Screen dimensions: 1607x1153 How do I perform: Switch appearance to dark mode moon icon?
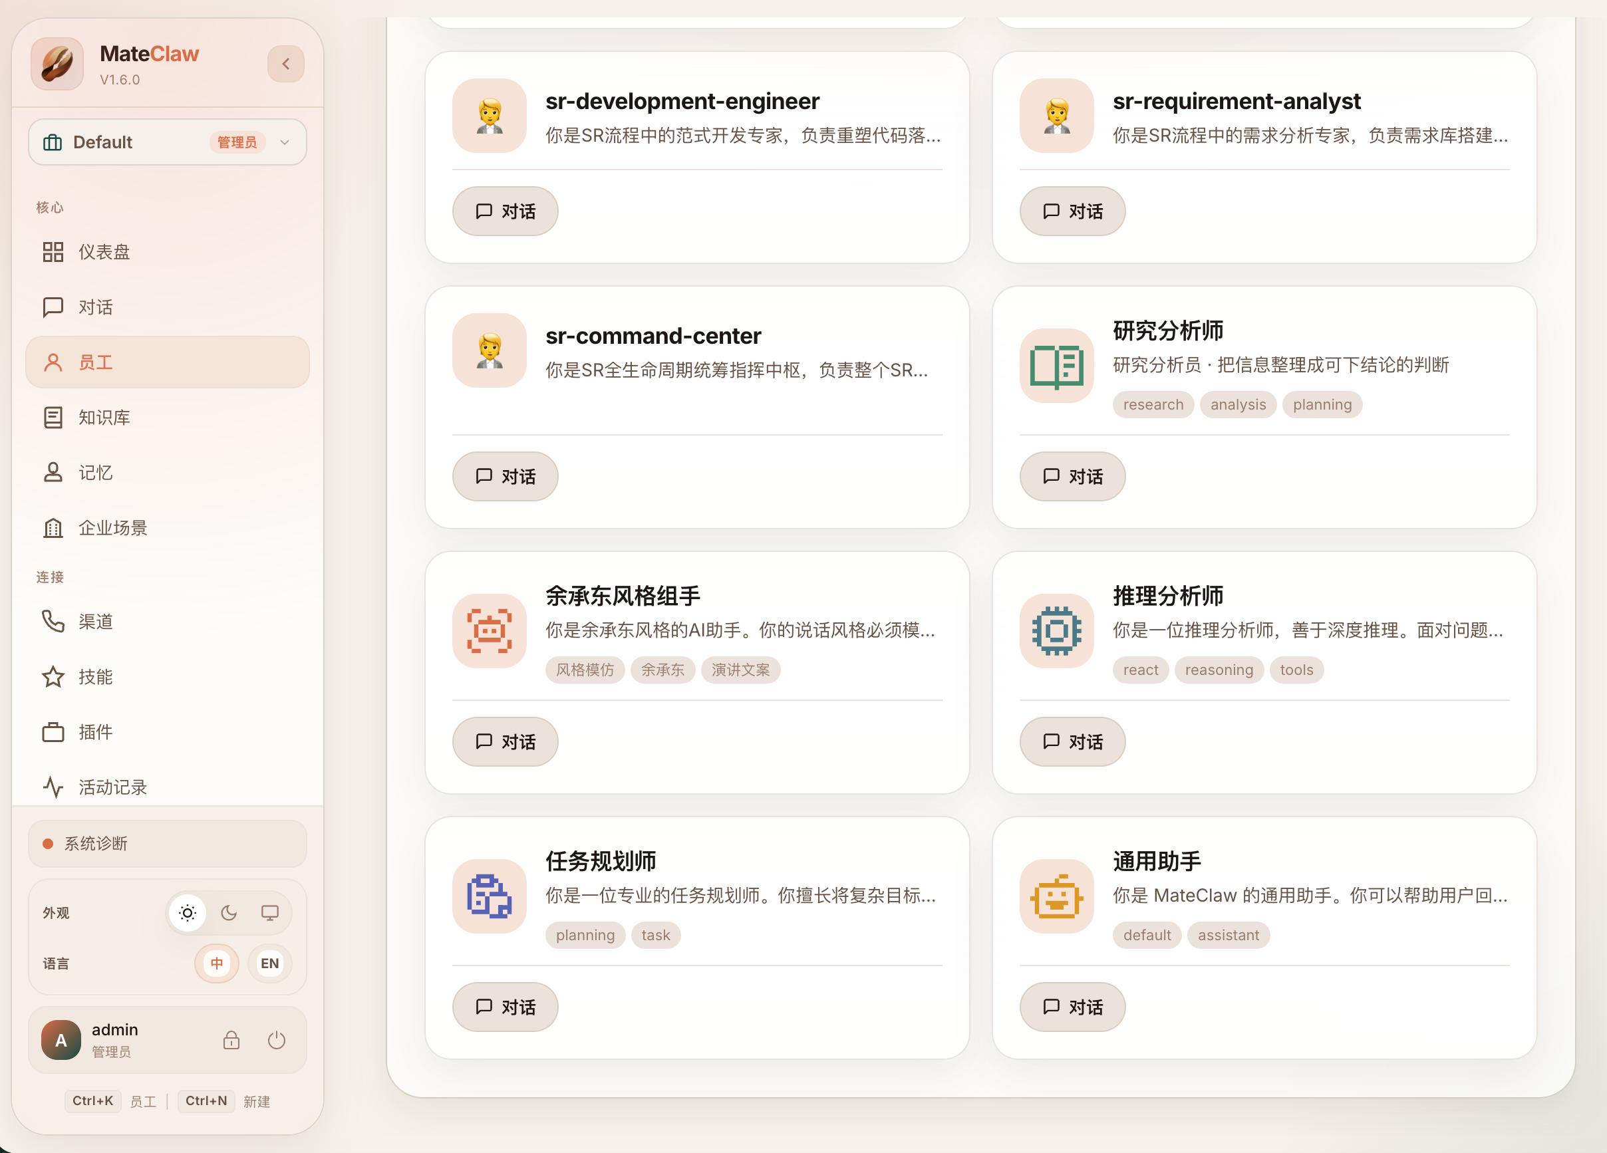tap(229, 913)
